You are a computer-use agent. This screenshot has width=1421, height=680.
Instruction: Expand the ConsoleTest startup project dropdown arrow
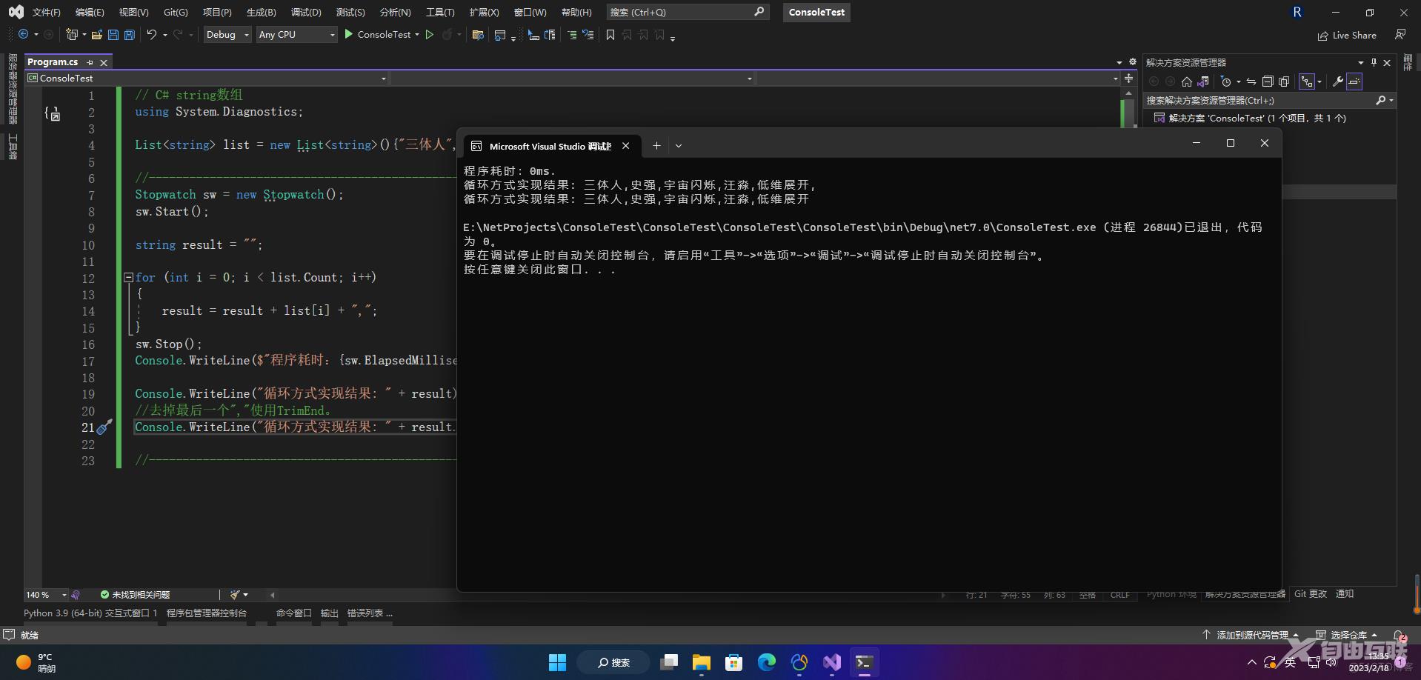(x=417, y=35)
